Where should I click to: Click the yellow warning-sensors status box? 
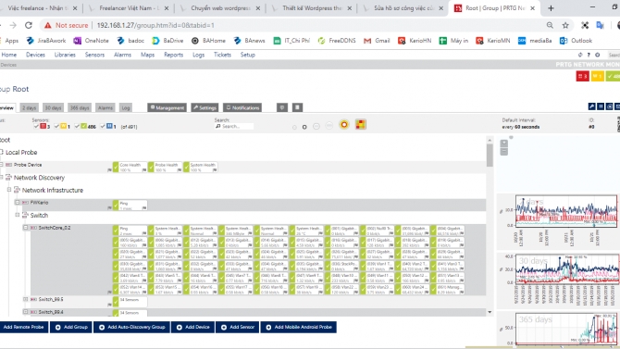[598, 76]
